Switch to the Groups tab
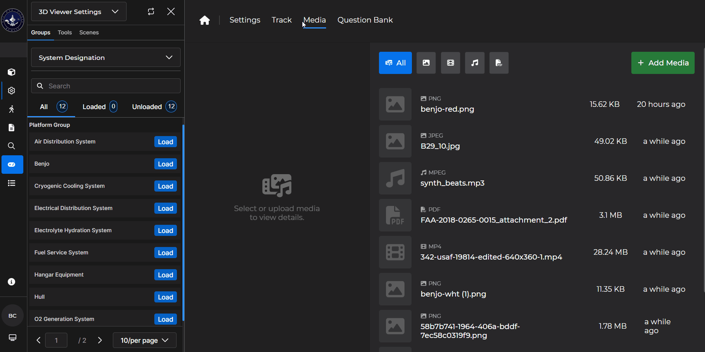This screenshot has width=705, height=352. (41, 33)
